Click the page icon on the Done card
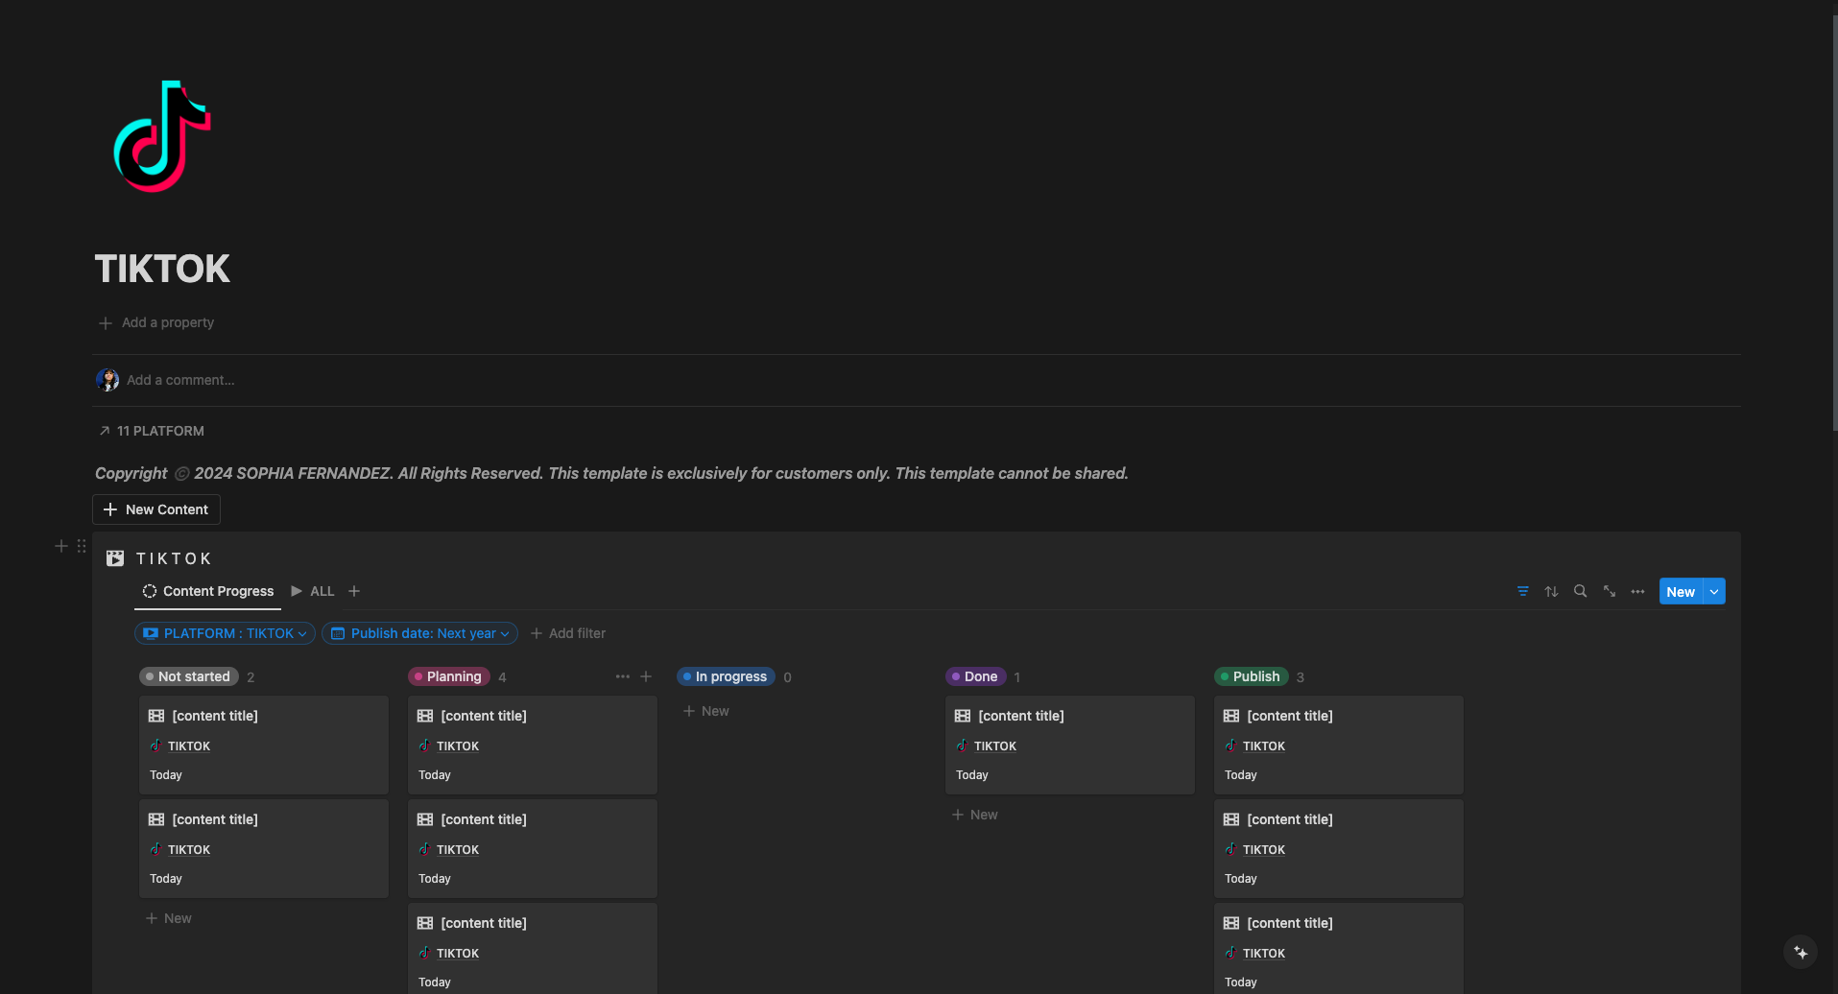This screenshot has width=1838, height=994. (963, 716)
